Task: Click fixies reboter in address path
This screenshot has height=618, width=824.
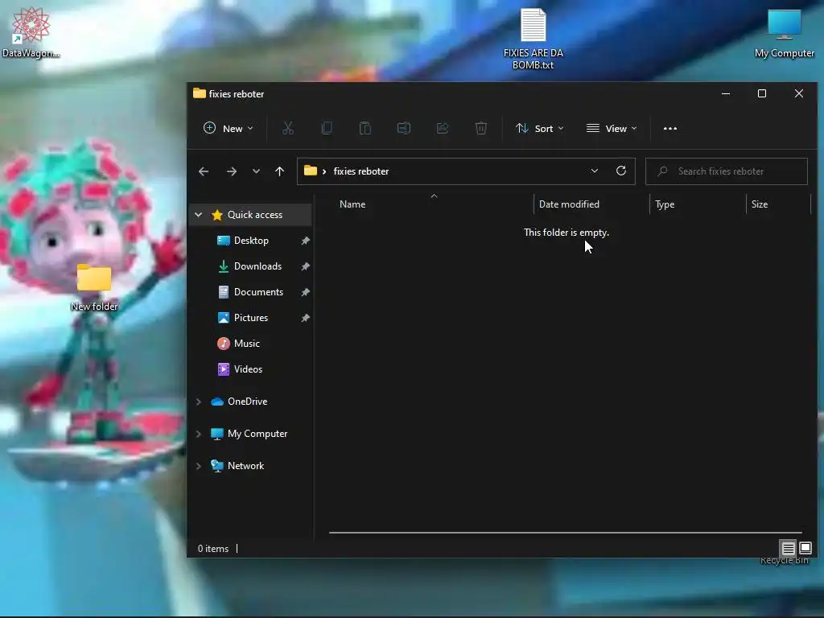Action: 361,171
